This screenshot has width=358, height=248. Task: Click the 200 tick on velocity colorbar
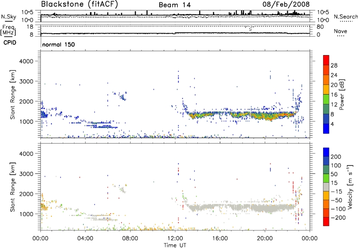[x=336, y=157]
